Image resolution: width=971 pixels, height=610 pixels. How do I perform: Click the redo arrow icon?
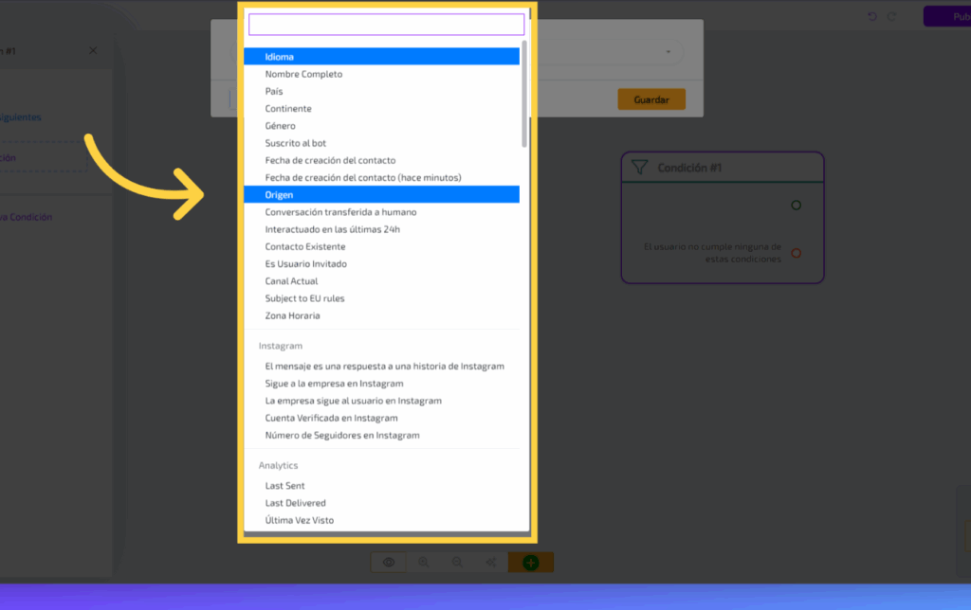[891, 16]
